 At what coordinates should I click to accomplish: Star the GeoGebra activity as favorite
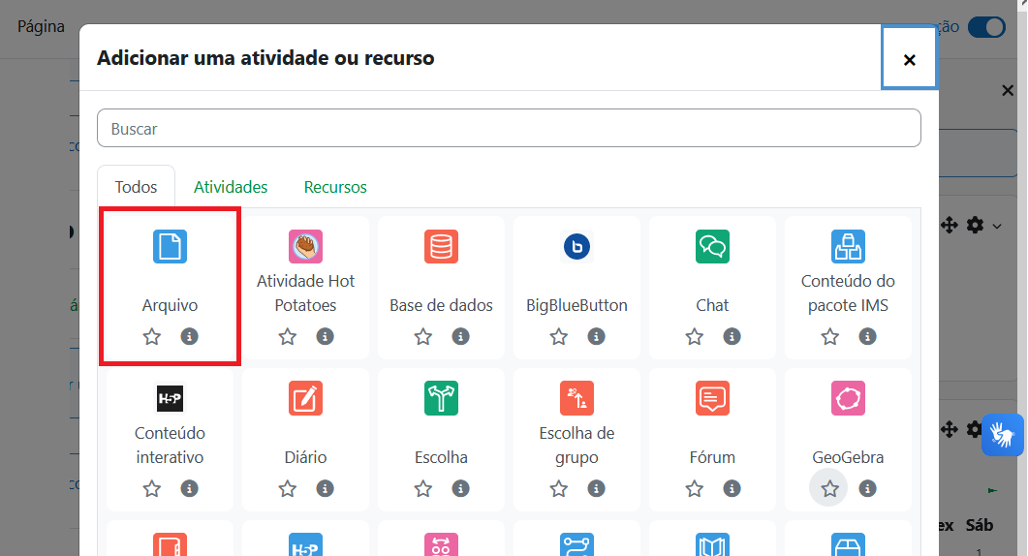tap(829, 488)
